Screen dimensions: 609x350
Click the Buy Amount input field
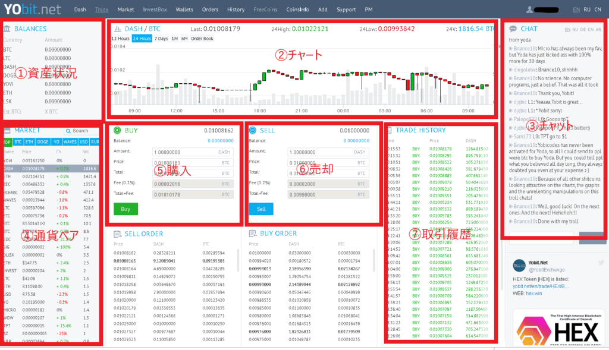(193, 152)
